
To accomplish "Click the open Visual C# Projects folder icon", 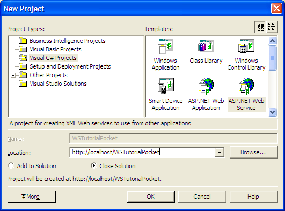I will pyautogui.click(x=23, y=58).
